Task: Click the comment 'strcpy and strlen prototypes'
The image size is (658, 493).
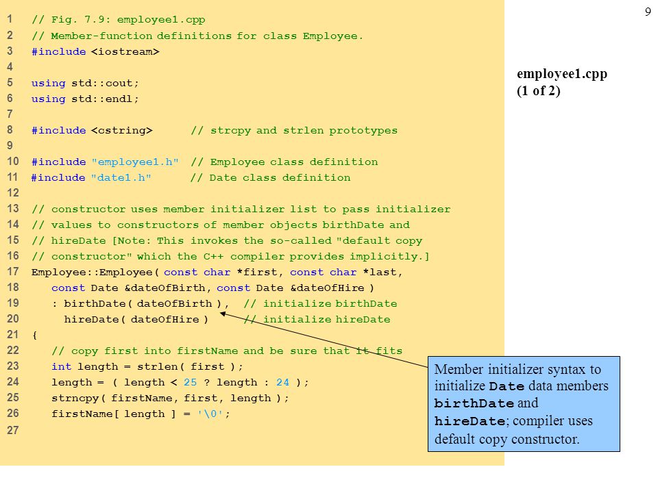Action: (304, 130)
